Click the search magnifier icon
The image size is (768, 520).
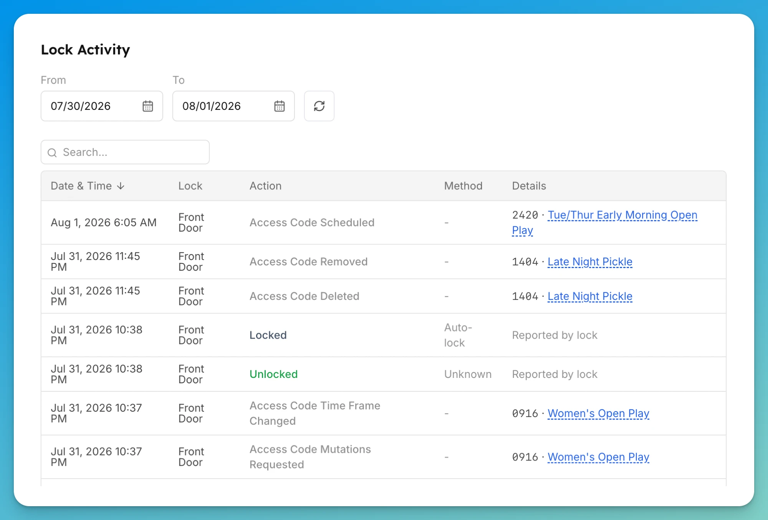52,152
